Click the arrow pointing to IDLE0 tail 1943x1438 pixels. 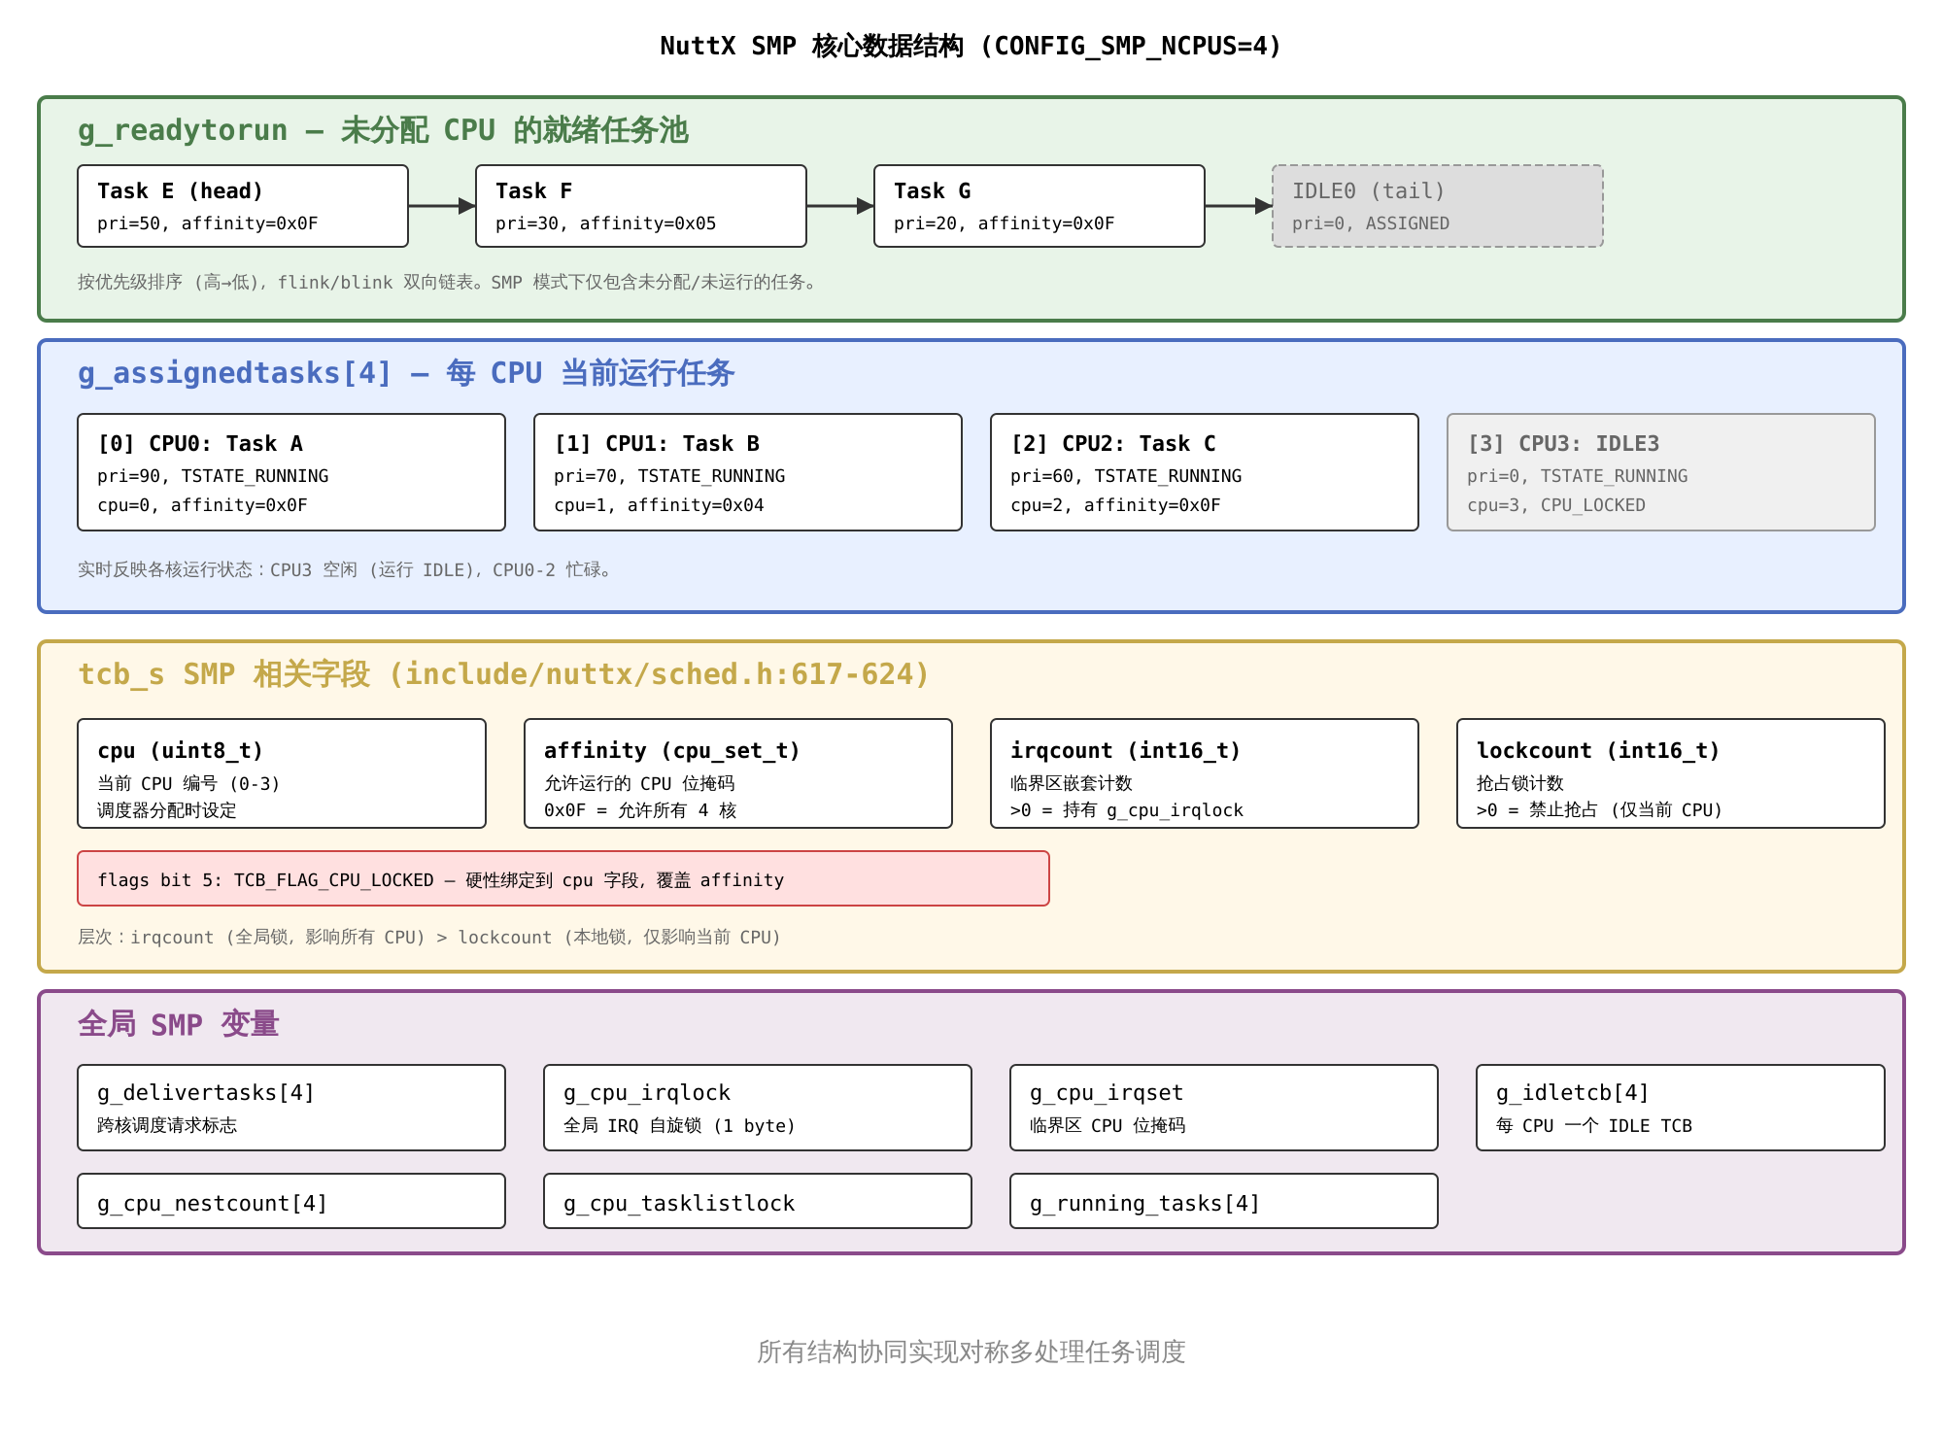click(1239, 206)
